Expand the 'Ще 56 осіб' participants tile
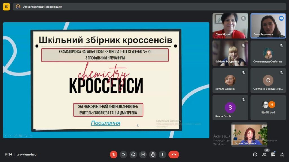 (268, 107)
